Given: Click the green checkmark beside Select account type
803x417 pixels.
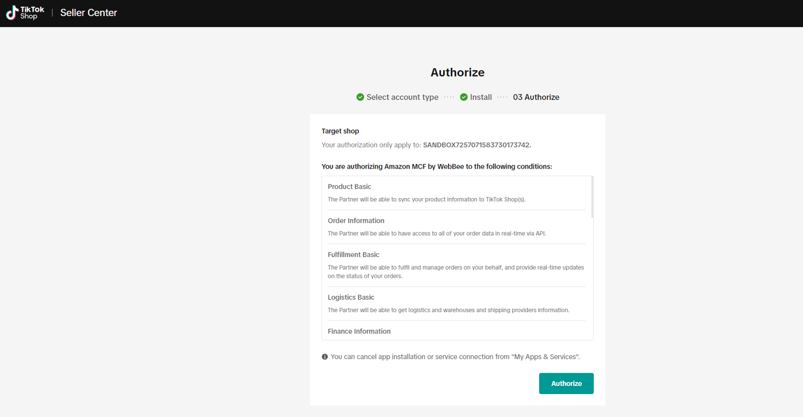Looking at the screenshot, I should (x=360, y=97).
